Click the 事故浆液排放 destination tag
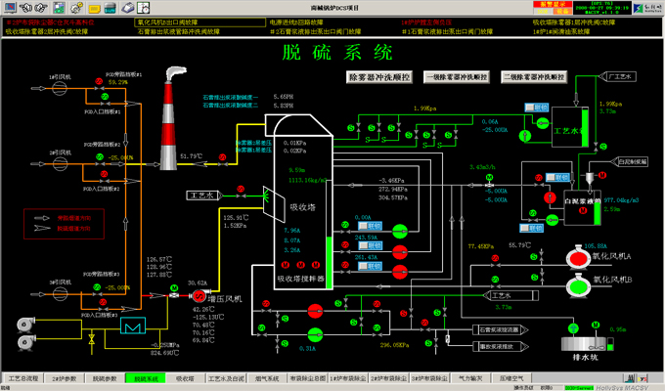Screen dimensions: 665x391 (x=501, y=346)
